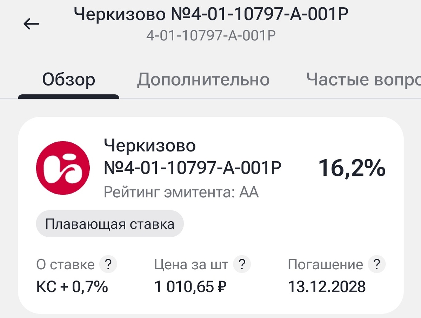Select the question mark beside maturity date

tap(377, 264)
